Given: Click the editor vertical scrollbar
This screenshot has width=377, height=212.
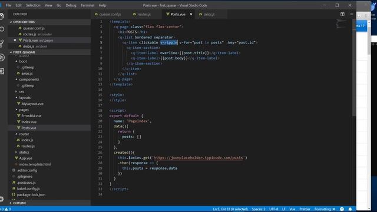Looking at the screenshot, I should (354, 68).
